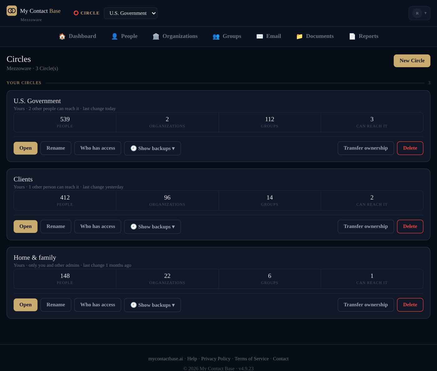Show backups for Home & family circle

pos(152,305)
